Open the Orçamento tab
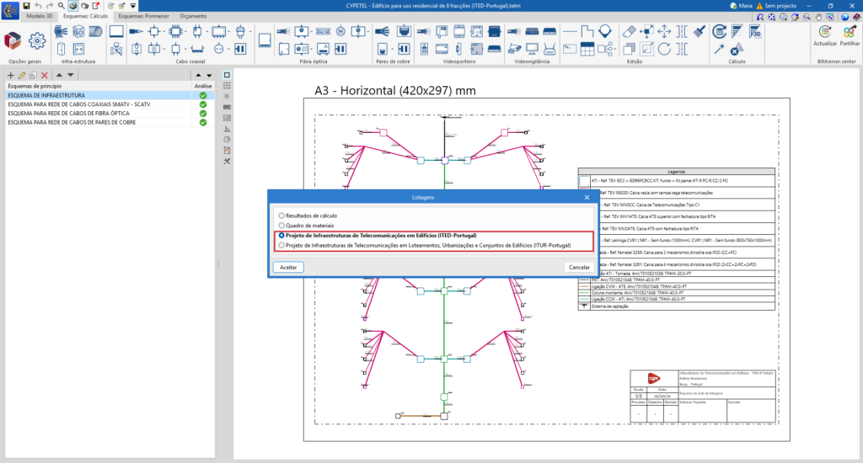This screenshot has height=463, width=863. [x=193, y=16]
